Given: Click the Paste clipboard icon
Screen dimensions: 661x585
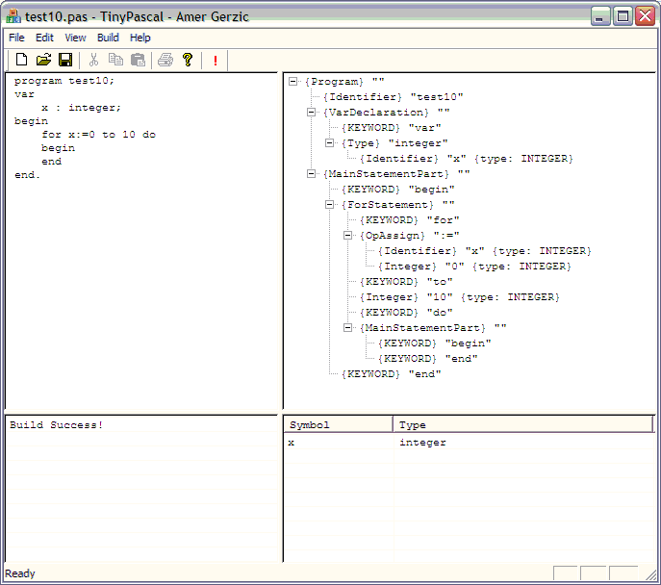Looking at the screenshot, I should 138,60.
